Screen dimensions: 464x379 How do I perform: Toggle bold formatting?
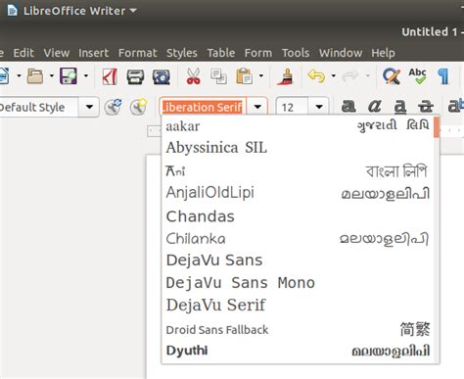tap(348, 107)
